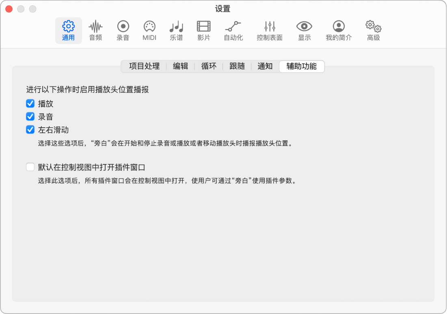Close the 设置 window with red button
The image size is (447, 314).
click(9, 9)
